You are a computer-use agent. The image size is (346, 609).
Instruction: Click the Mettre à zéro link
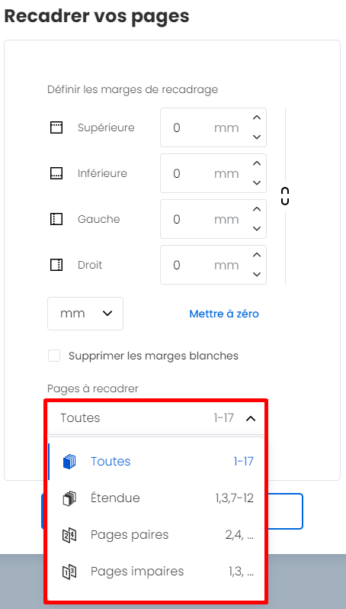click(224, 314)
